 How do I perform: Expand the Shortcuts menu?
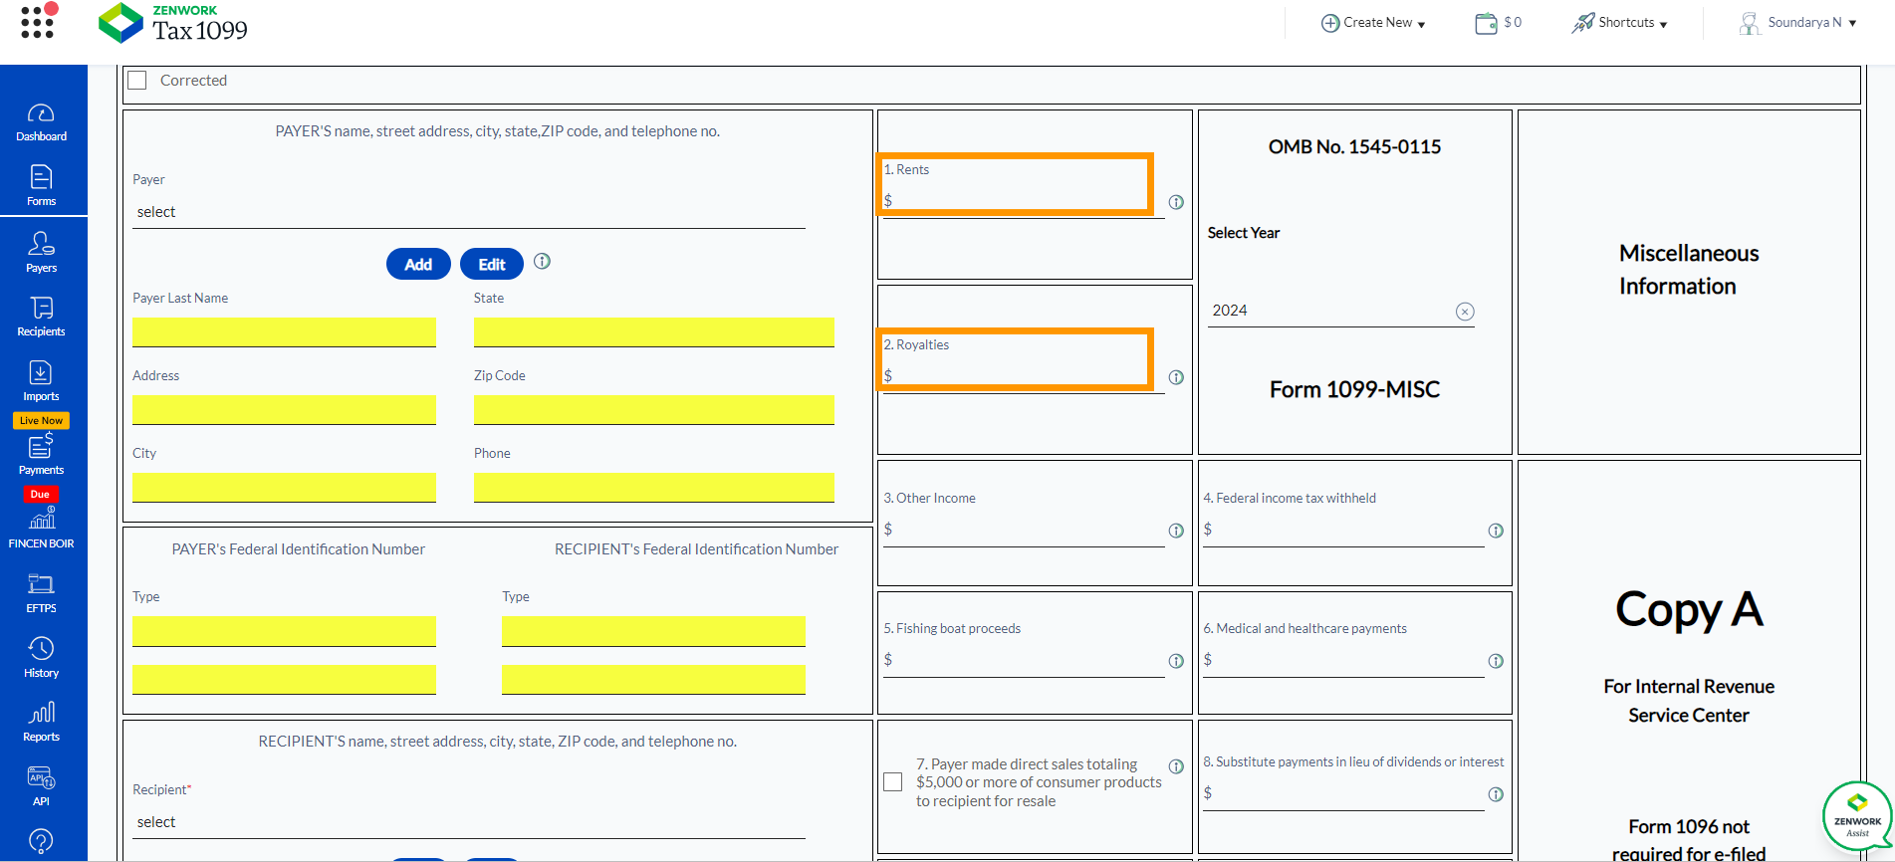pos(1619,22)
